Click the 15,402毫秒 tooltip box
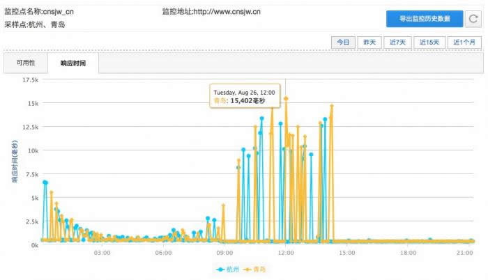 click(x=245, y=96)
